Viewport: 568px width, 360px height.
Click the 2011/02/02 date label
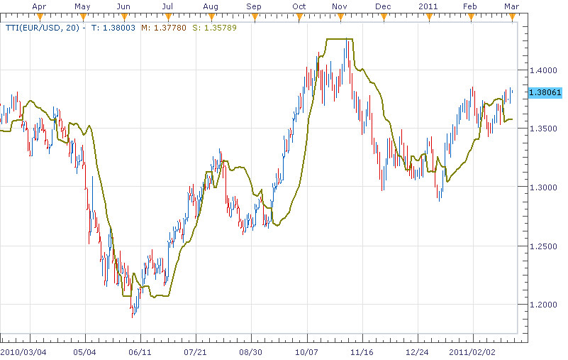coord(472,352)
